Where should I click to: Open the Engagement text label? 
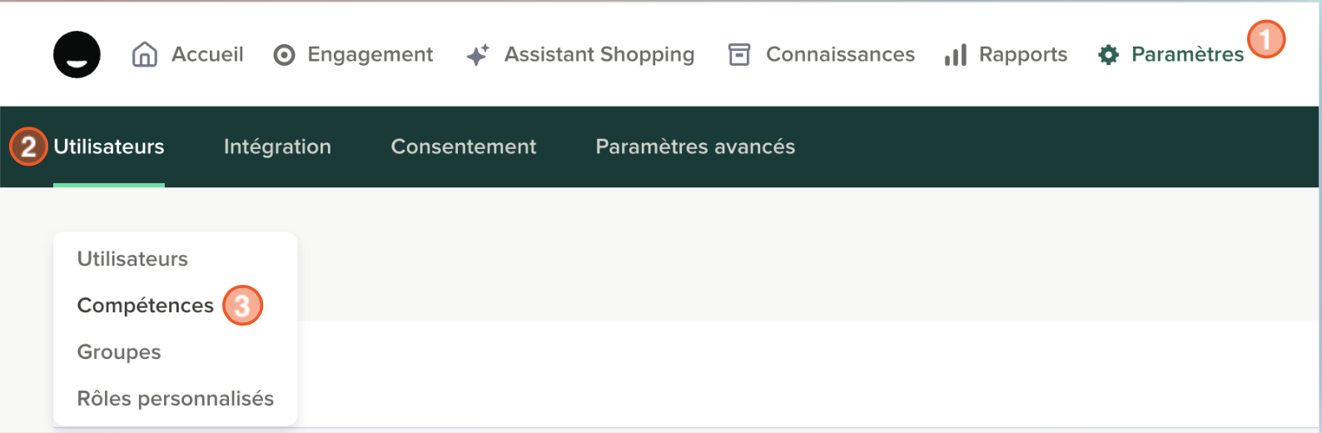pyautogui.click(x=370, y=55)
